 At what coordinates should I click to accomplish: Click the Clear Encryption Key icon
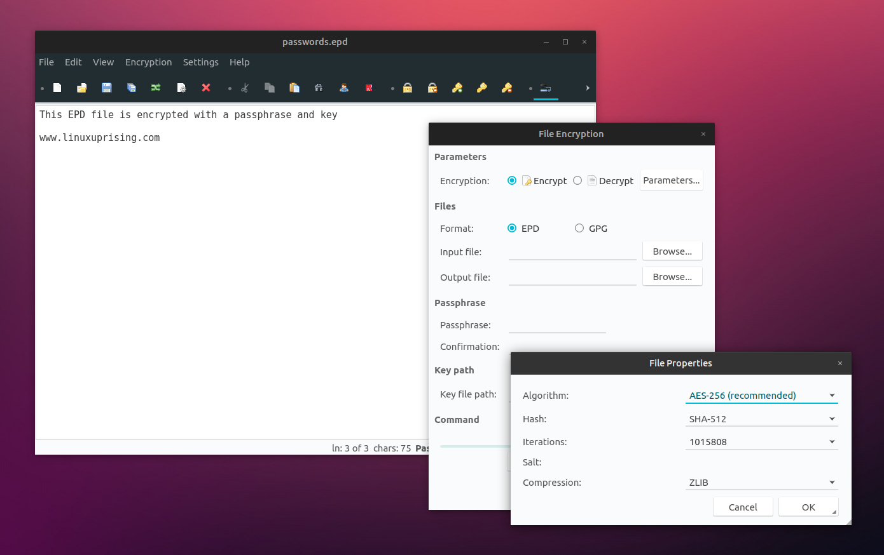click(507, 88)
